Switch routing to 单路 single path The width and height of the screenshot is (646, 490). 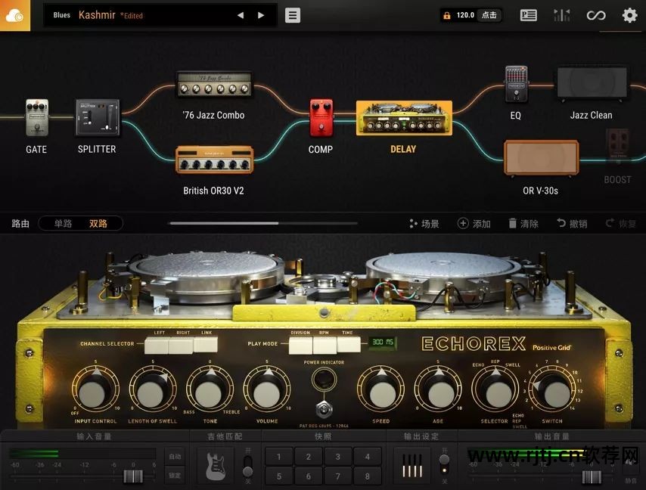(x=63, y=223)
